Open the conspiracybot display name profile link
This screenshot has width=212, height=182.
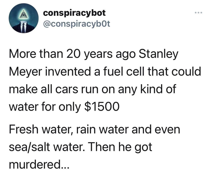[74, 13]
